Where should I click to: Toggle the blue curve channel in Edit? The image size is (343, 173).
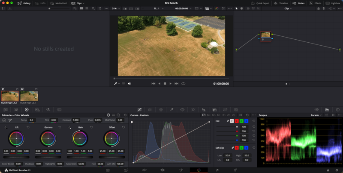[246, 121]
